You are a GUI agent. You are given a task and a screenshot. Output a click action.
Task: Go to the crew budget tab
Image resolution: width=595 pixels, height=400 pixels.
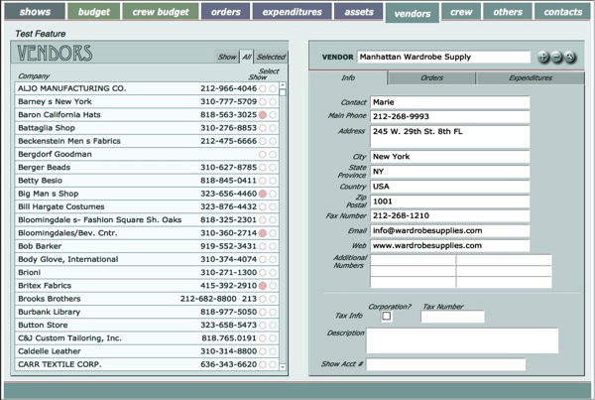pyautogui.click(x=161, y=11)
